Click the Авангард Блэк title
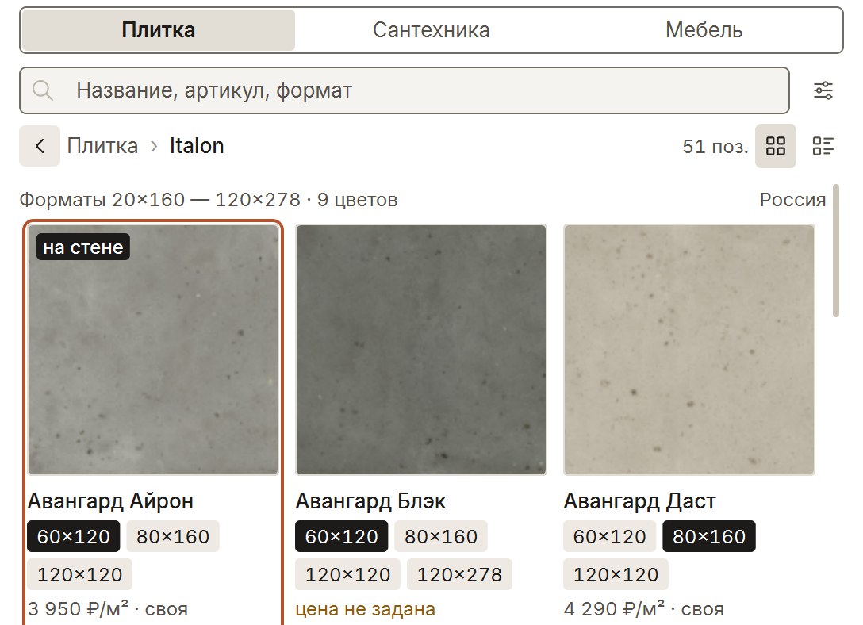Image resolution: width=863 pixels, height=625 pixels. 370,501
